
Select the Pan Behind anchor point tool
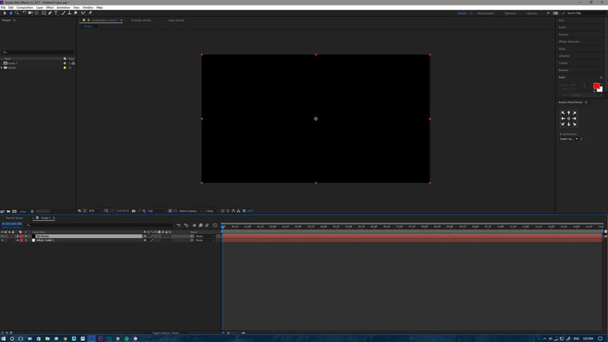[36, 13]
